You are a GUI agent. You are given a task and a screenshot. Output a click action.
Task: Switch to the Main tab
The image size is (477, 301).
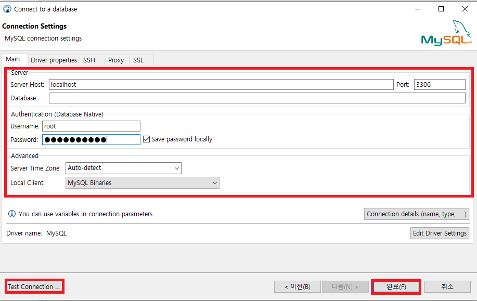point(13,59)
